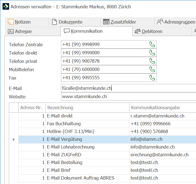This screenshot has width=196, height=184.
Task: Select the 'E-Mail Dokument Auftrag ABRES' row
Action: (107, 178)
